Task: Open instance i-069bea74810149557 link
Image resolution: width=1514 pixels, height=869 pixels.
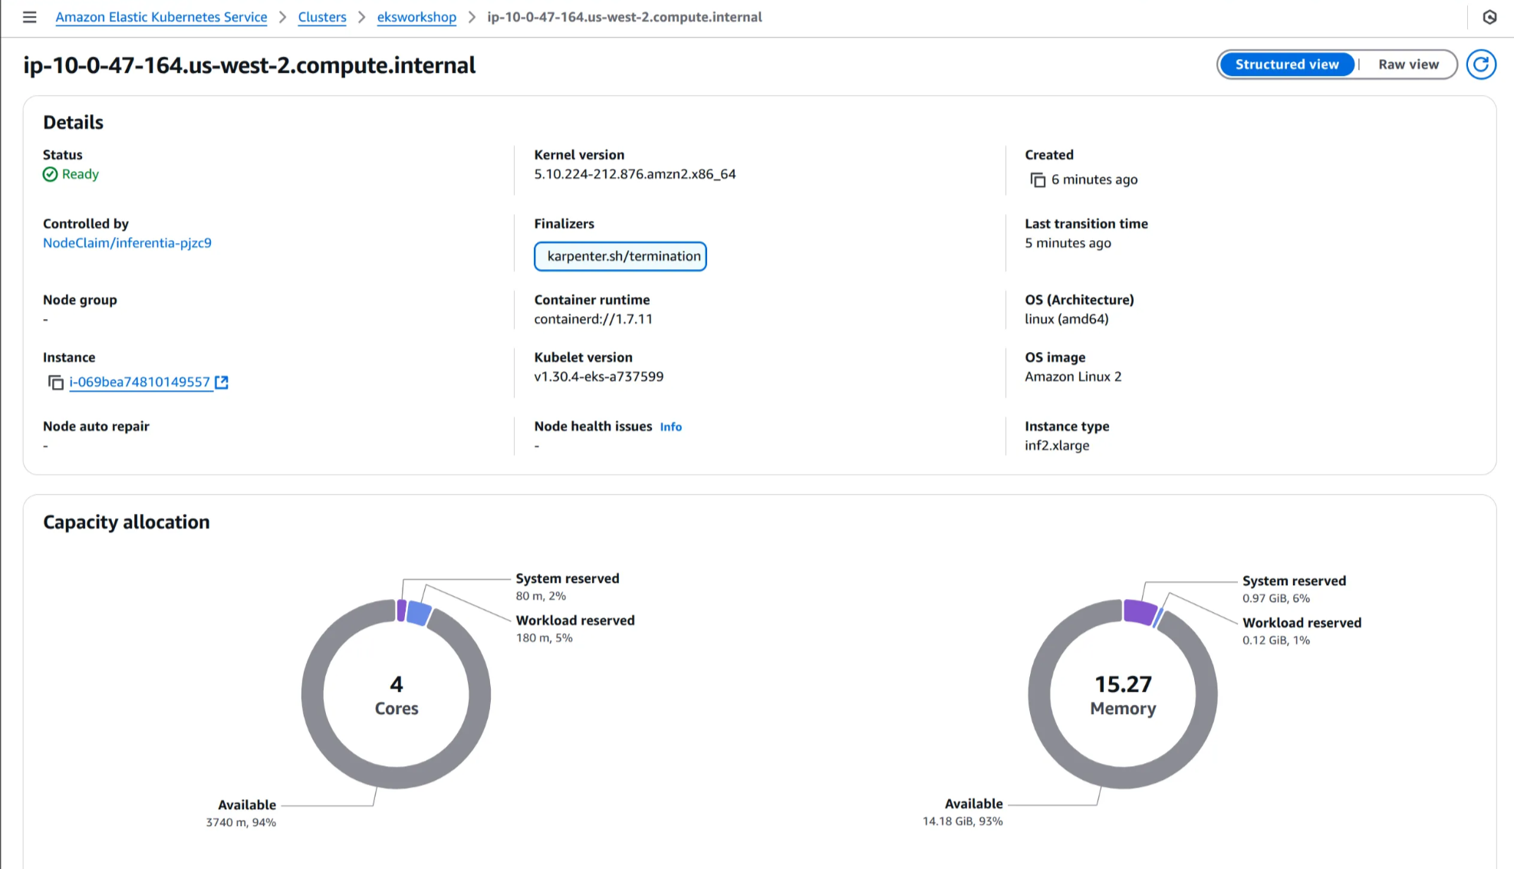Action: 140,382
